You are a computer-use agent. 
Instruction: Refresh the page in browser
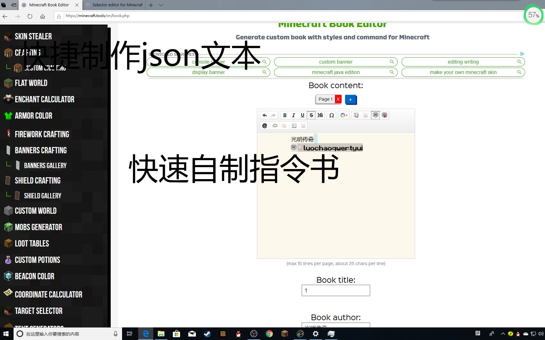pyautogui.click(x=30, y=16)
